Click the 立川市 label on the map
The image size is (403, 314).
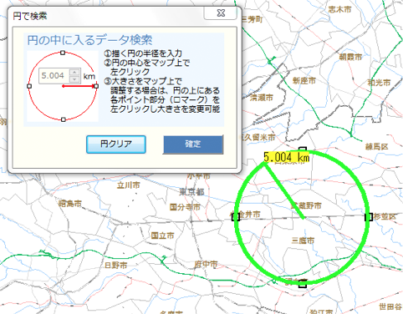pyautogui.click(x=129, y=185)
